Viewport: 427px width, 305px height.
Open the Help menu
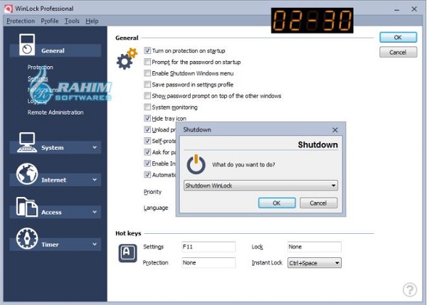[92, 21]
